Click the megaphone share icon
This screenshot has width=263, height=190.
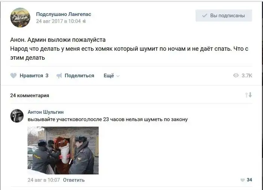pos(59,76)
